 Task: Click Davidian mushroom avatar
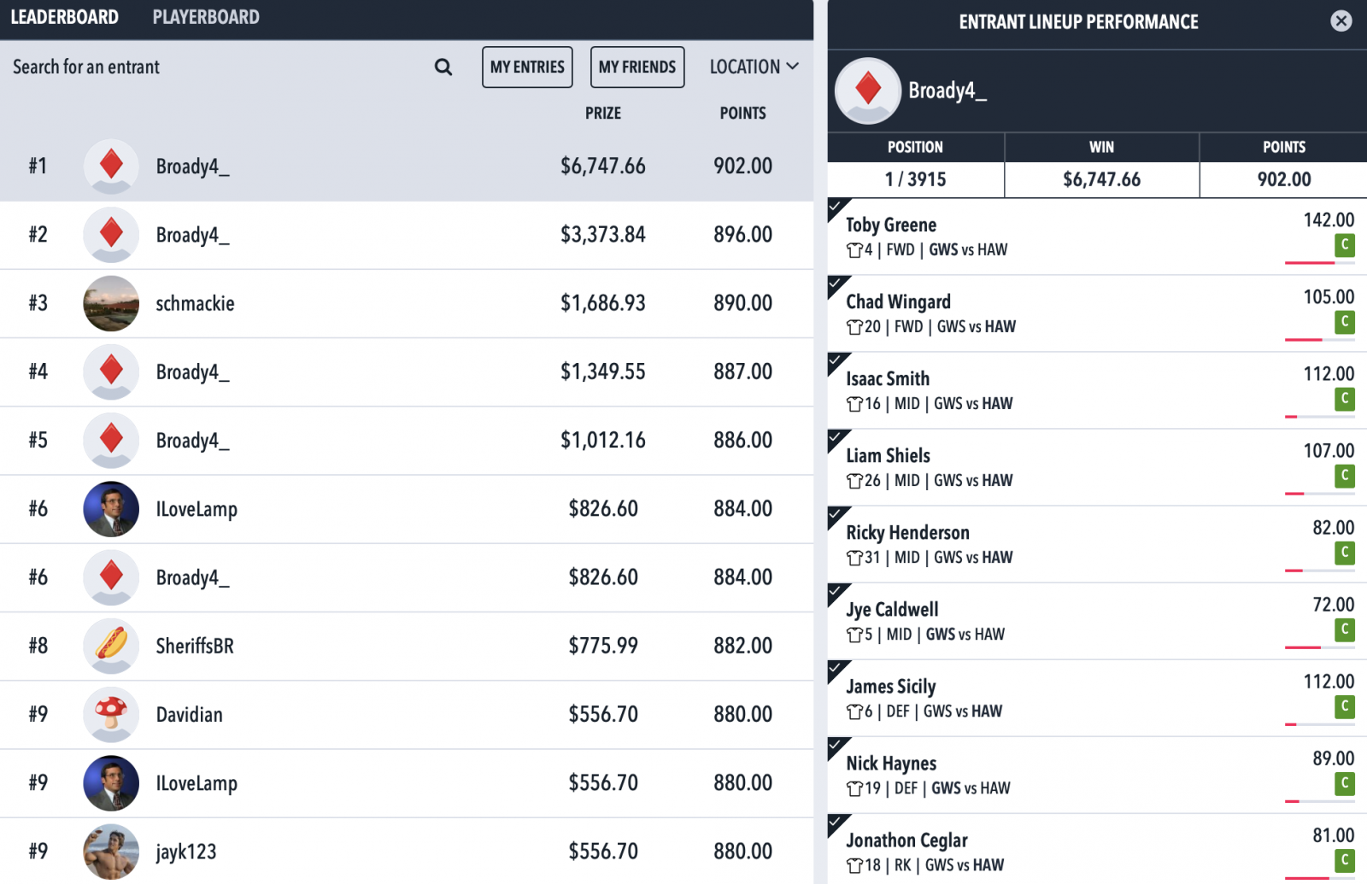(x=111, y=714)
